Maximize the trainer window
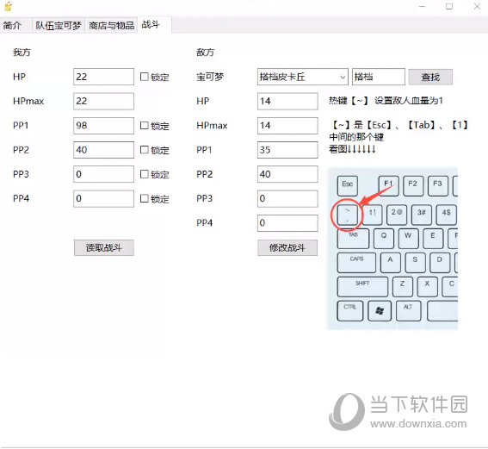The image size is (488, 449). (x=449, y=6)
